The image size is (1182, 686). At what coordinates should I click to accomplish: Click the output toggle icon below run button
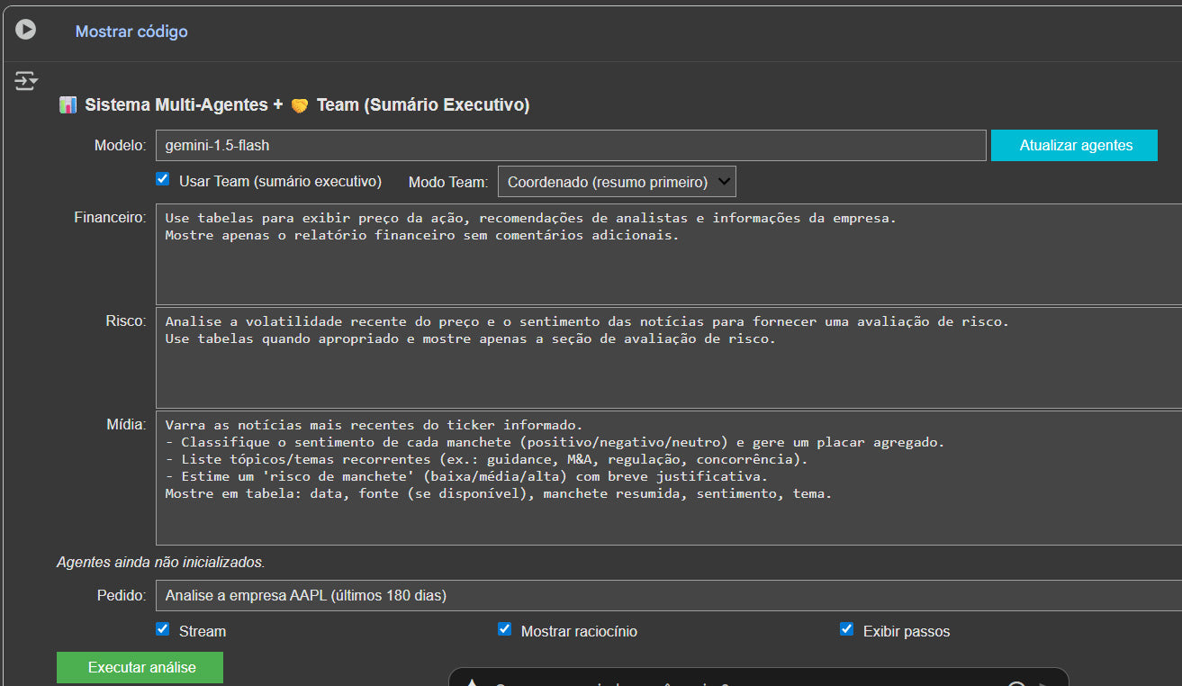click(x=25, y=81)
